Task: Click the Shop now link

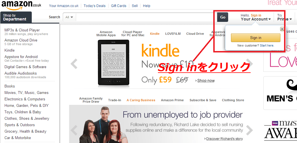Action: [x=206, y=81]
